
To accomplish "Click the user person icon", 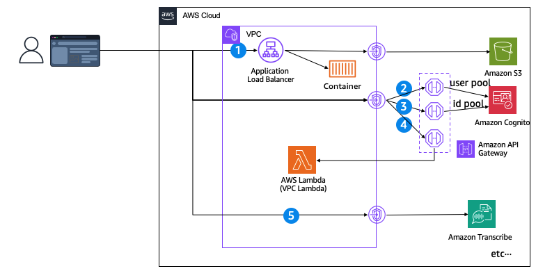I will 31,50.
